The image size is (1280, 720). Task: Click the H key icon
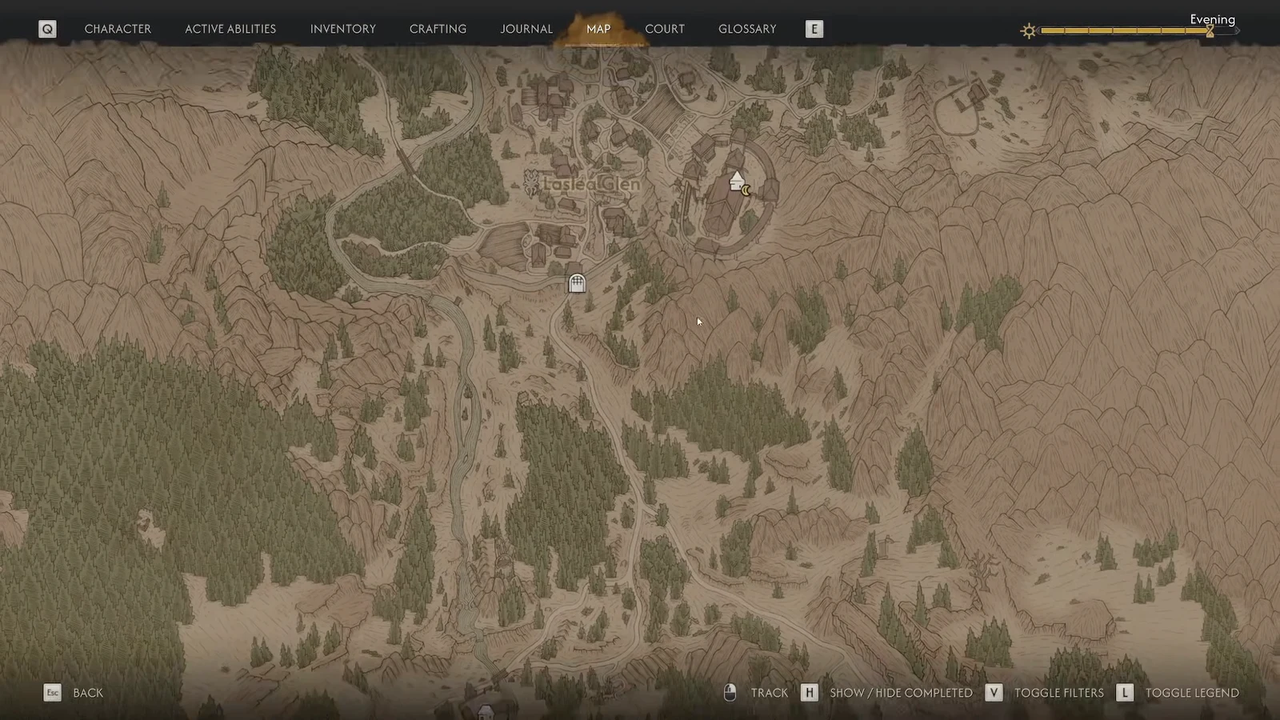coord(810,693)
